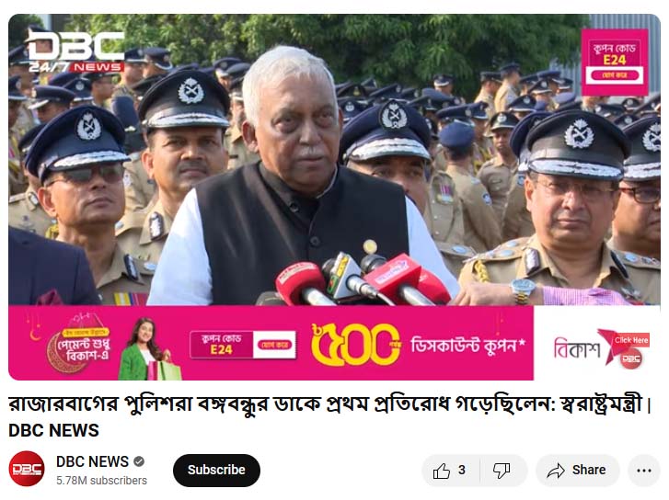This screenshot has height=500, width=669.
Task: Open the three-dot more actions menu
Action: (x=644, y=471)
